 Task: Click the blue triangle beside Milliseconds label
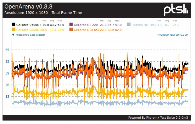point(13,35)
